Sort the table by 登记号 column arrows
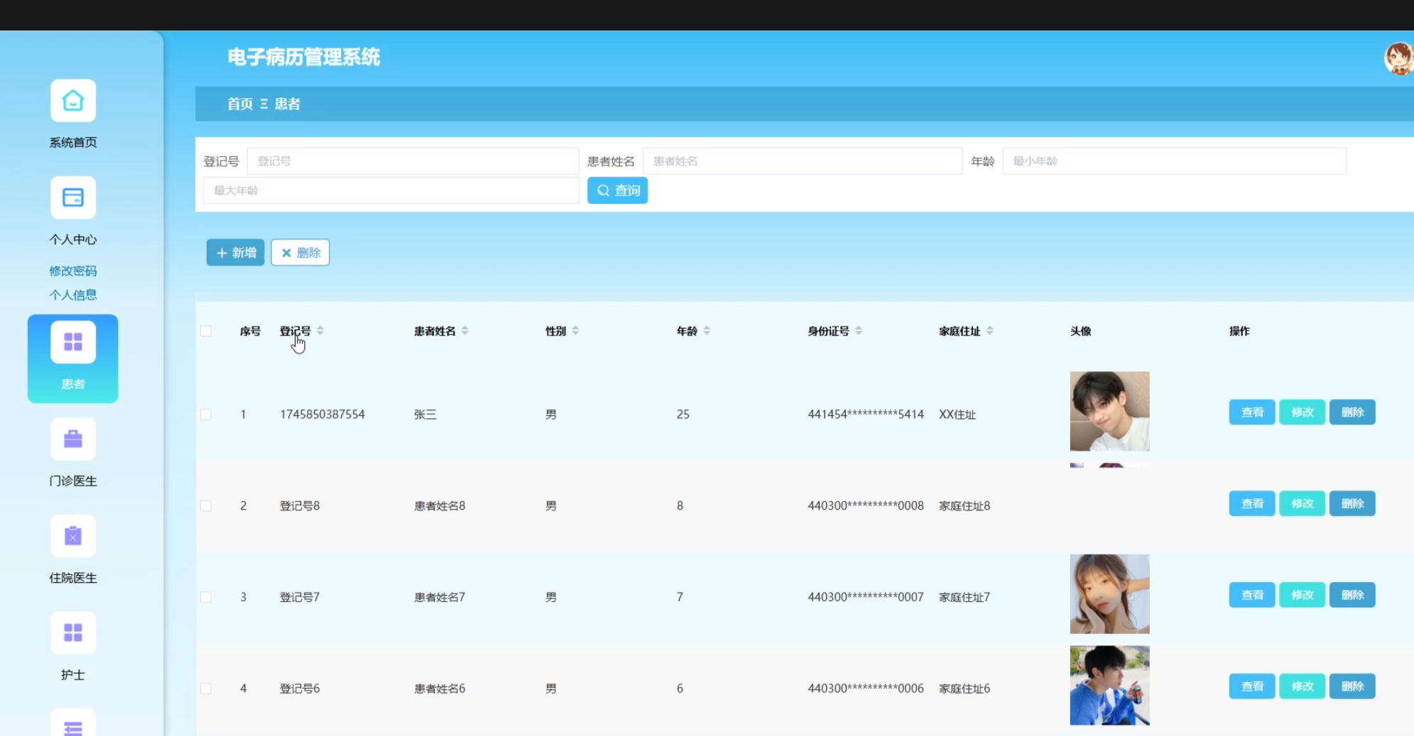The width and height of the screenshot is (1414, 736). pos(320,331)
